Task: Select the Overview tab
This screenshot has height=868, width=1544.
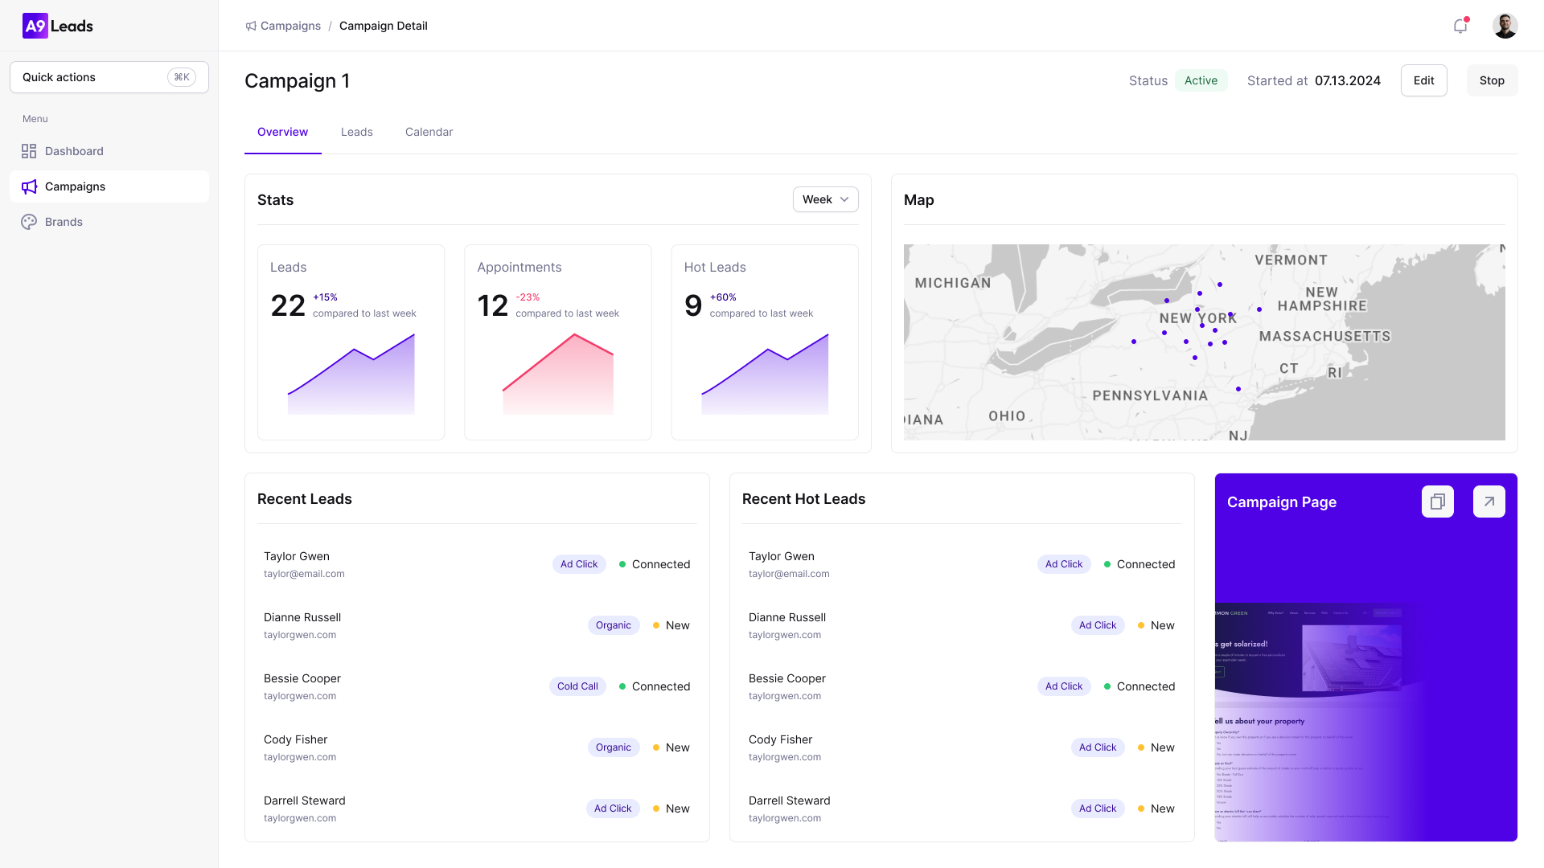Action: [282, 132]
